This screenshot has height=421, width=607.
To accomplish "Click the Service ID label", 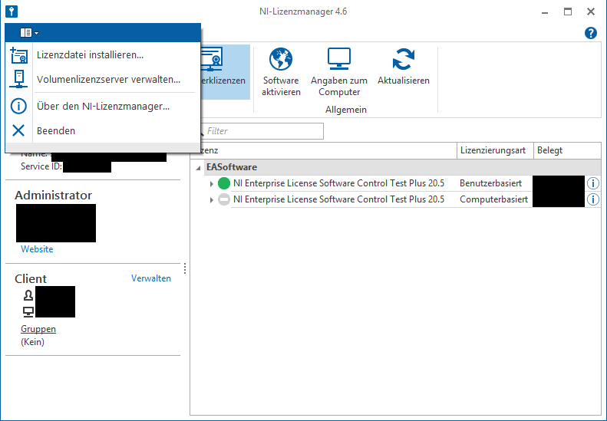I will click(41, 166).
